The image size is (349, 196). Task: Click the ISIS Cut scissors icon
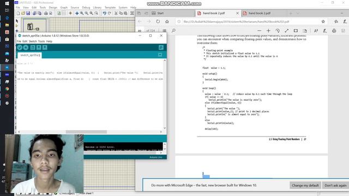point(116,13)
